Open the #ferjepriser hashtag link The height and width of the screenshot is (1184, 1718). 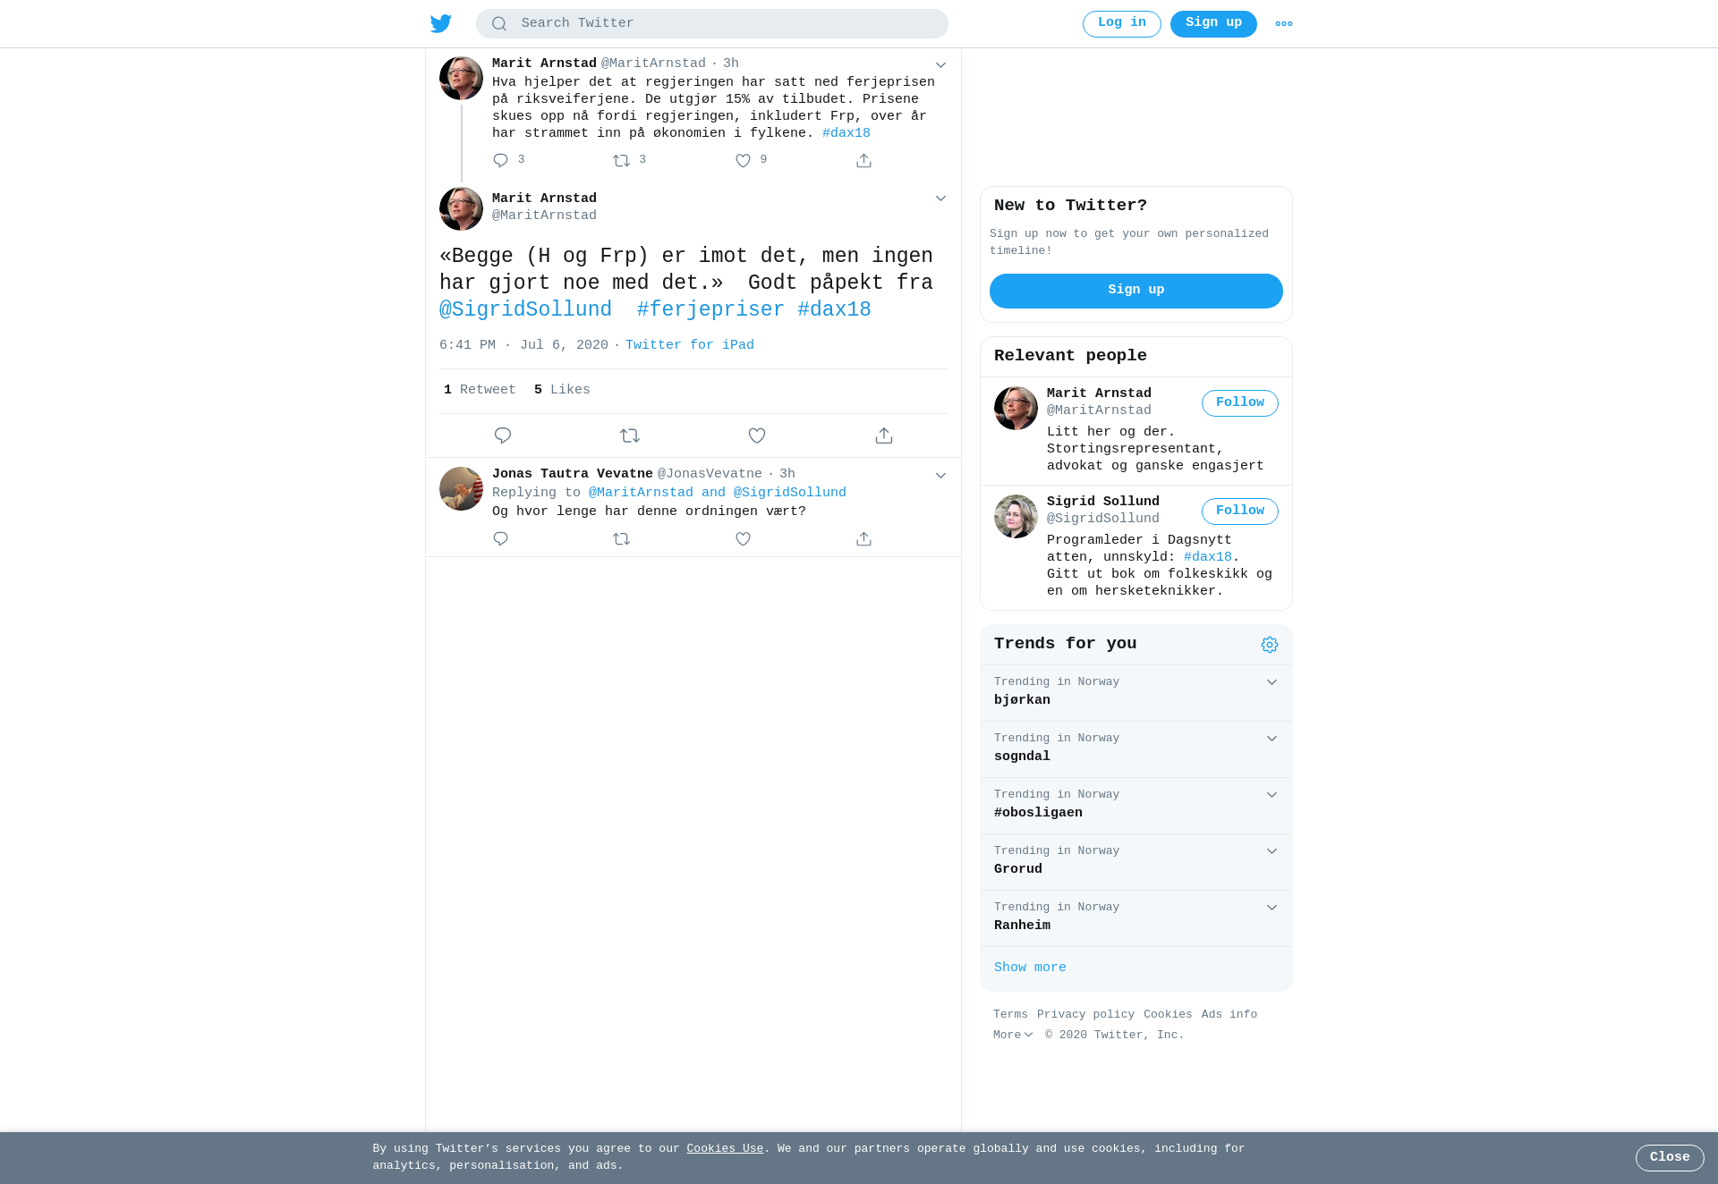(710, 309)
